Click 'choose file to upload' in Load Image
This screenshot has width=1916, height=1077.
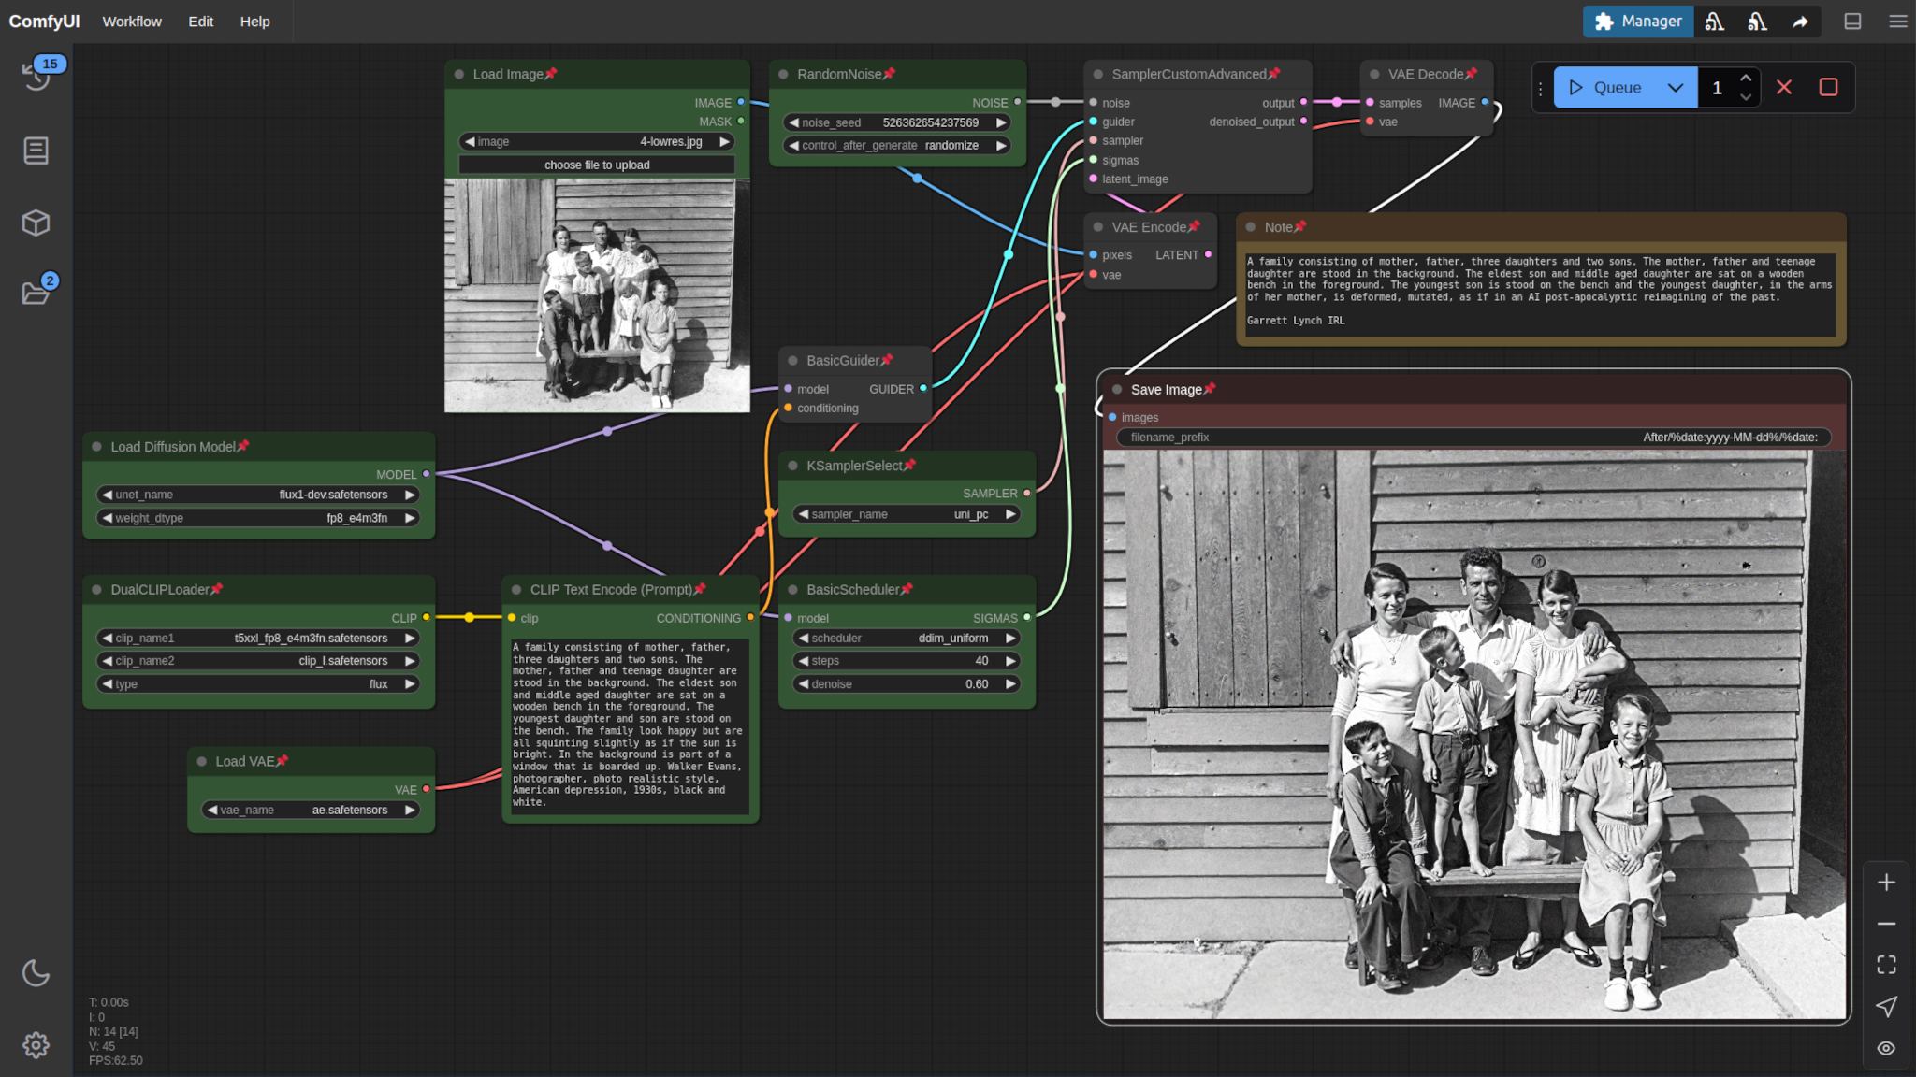[x=596, y=165]
